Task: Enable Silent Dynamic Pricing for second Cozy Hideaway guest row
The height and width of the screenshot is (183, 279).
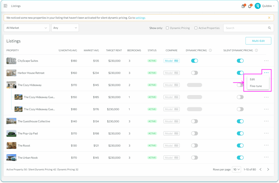Action: [x=240, y=109]
